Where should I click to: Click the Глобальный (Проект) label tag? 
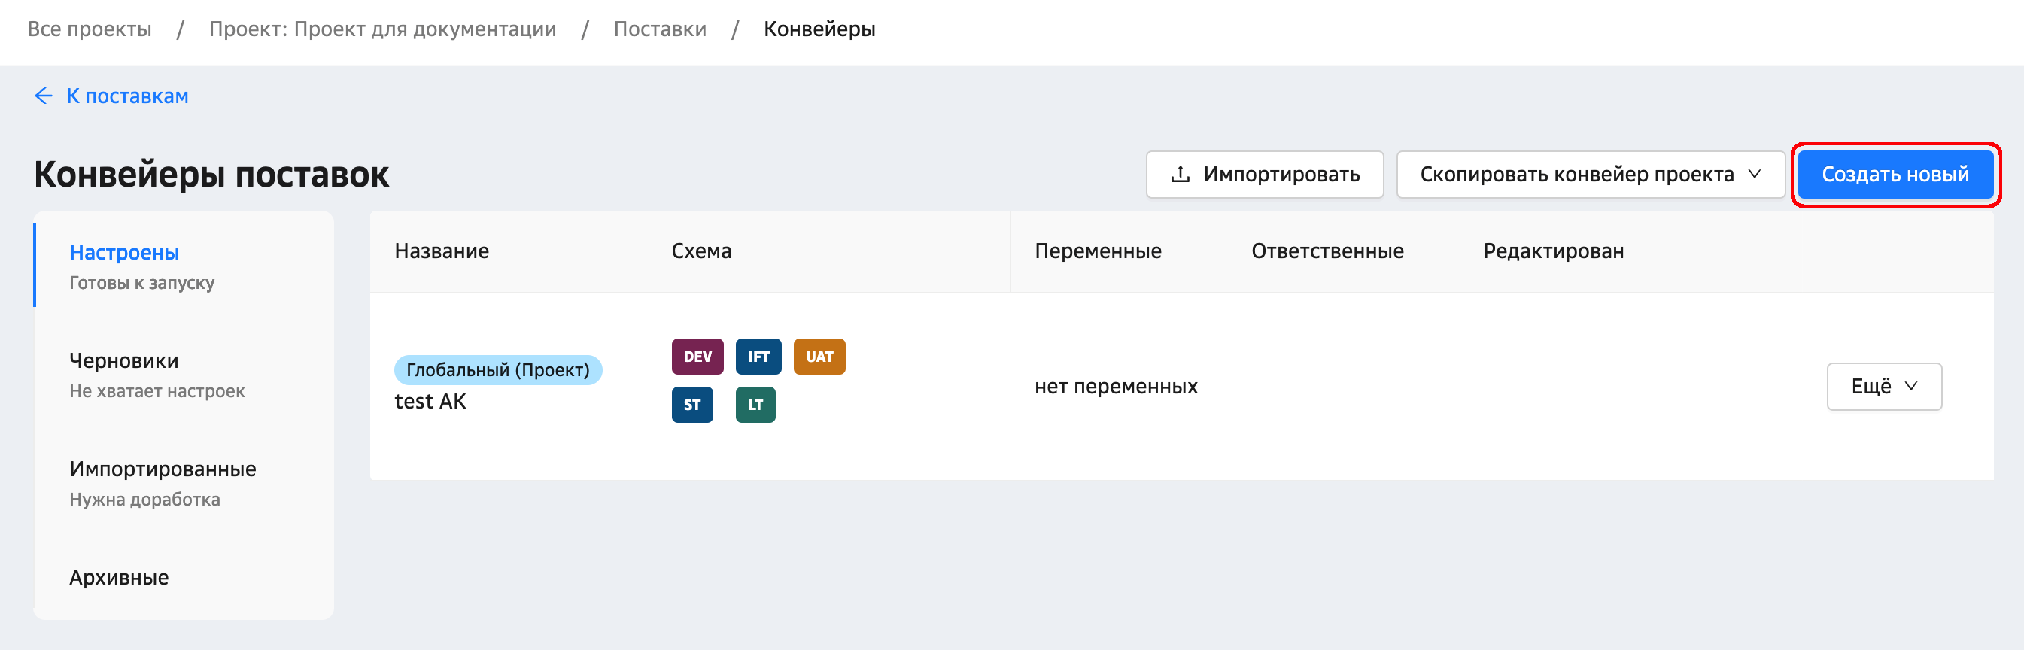[497, 369]
